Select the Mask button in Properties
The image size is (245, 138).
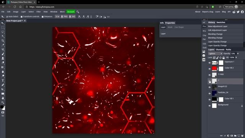(170, 27)
